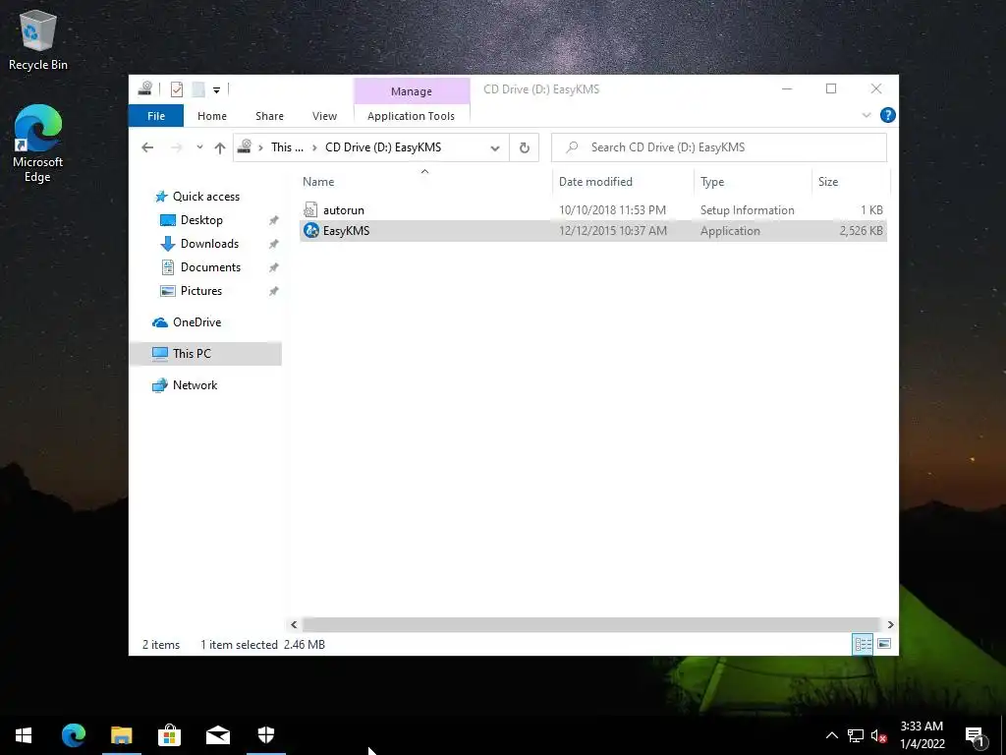
Task: Select Quick access in navigation pane
Action: (206, 197)
